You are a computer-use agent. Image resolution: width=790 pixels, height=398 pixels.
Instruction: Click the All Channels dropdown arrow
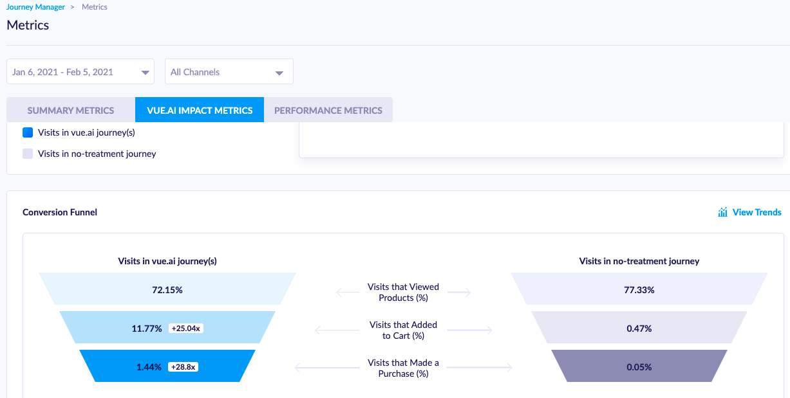click(x=279, y=73)
